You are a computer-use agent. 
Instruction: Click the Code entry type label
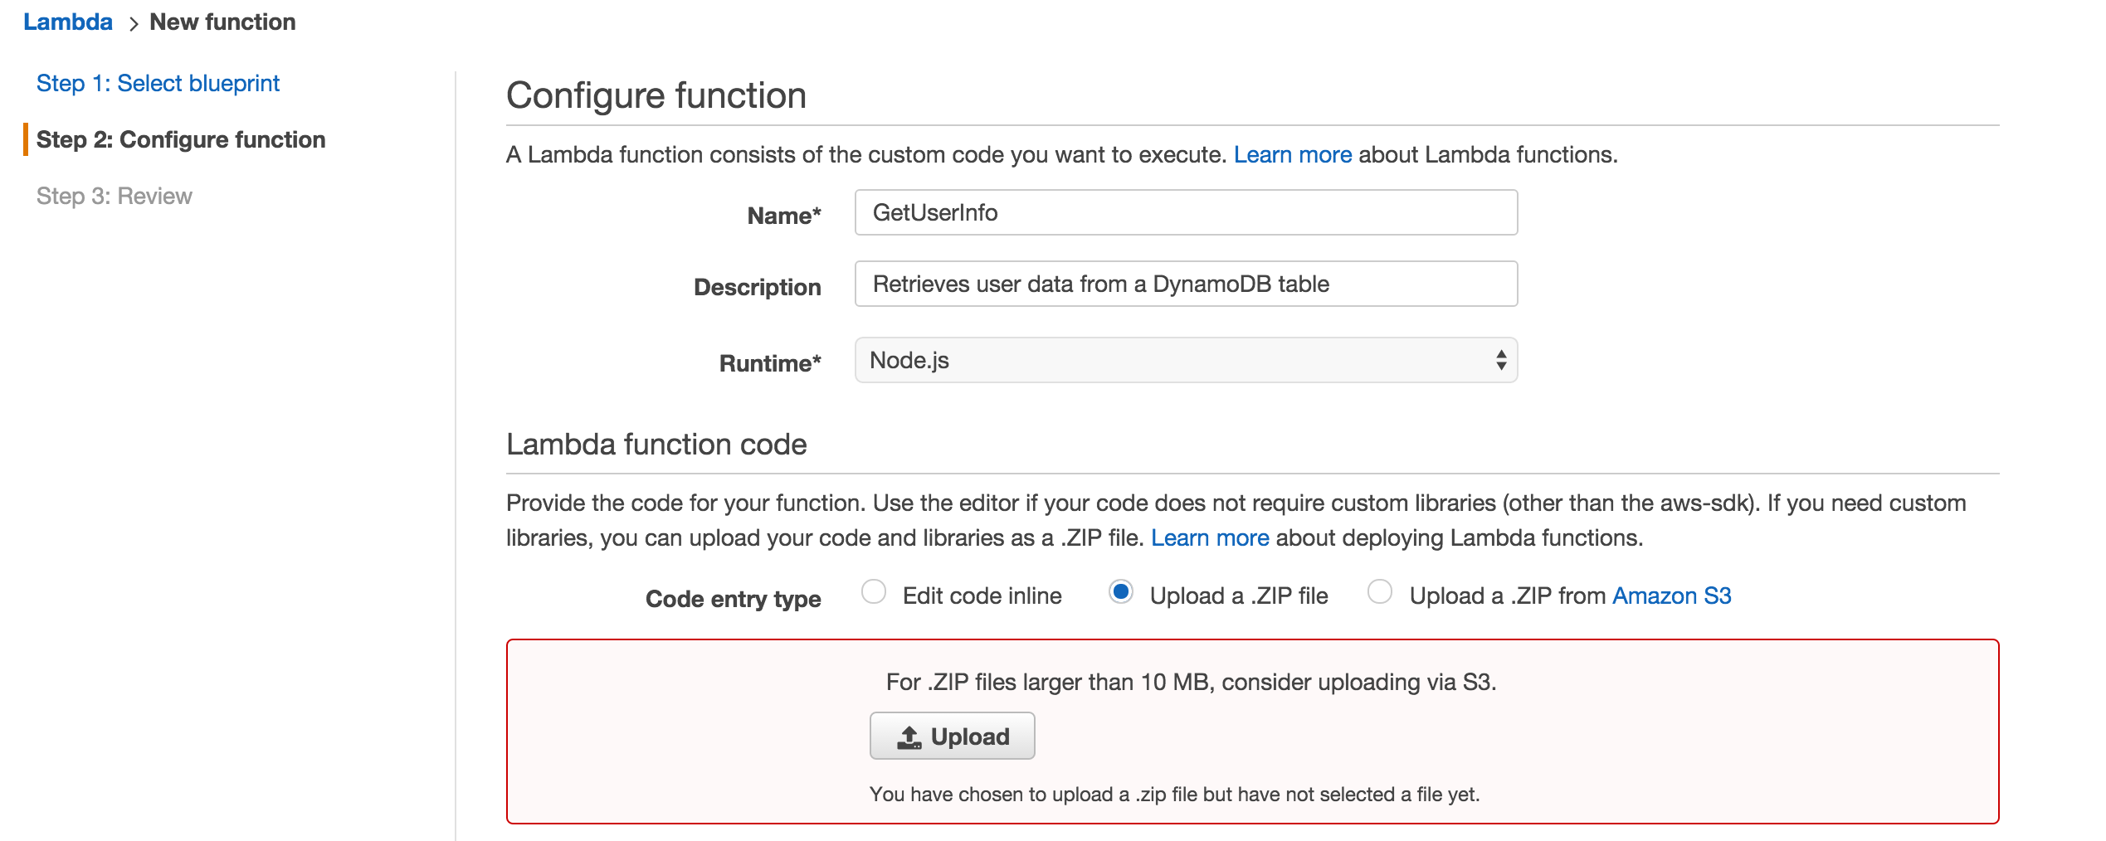(x=733, y=600)
